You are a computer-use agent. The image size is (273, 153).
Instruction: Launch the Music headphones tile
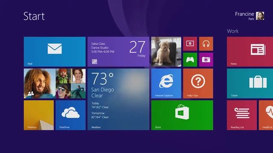[x=206, y=44]
